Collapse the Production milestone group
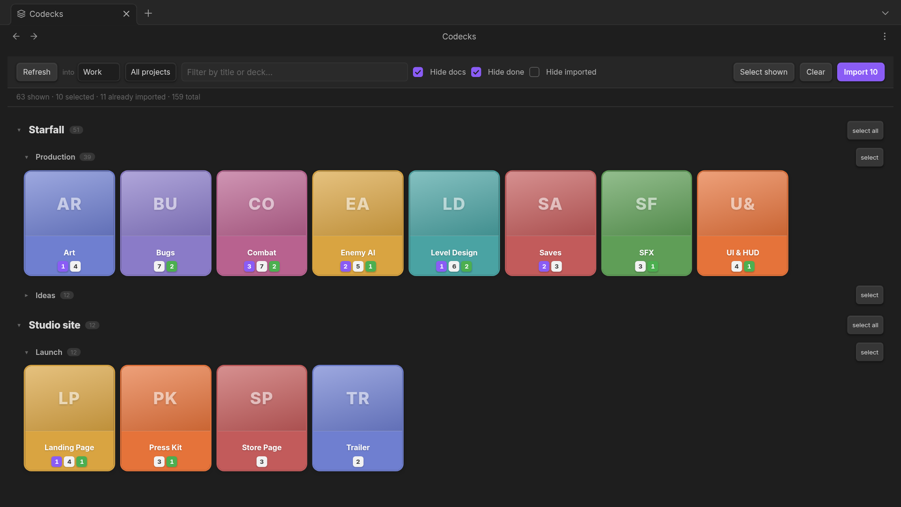901x507 pixels. 27,157
